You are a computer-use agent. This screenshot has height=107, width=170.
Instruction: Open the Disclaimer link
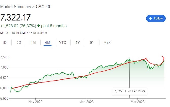pyautogui.click(x=40, y=33)
